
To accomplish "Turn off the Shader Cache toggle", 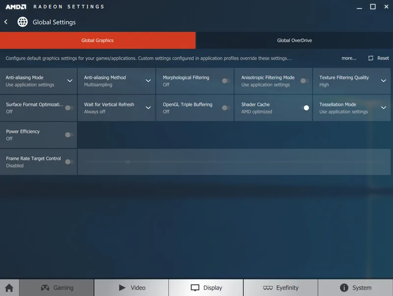I will click(x=304, y=108).
